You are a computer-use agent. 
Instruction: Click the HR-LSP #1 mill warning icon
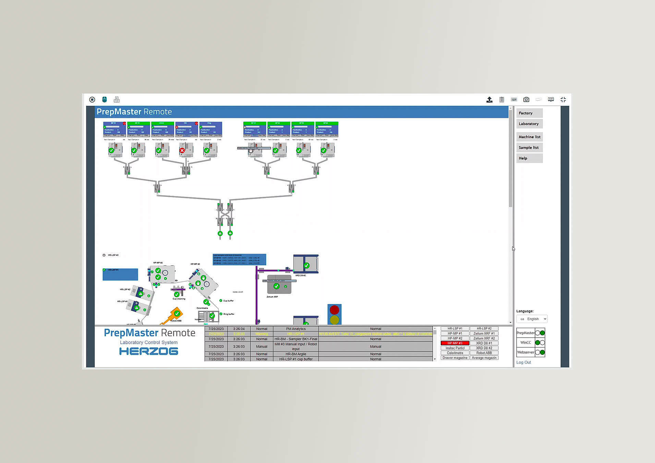(x=137, y=308)
